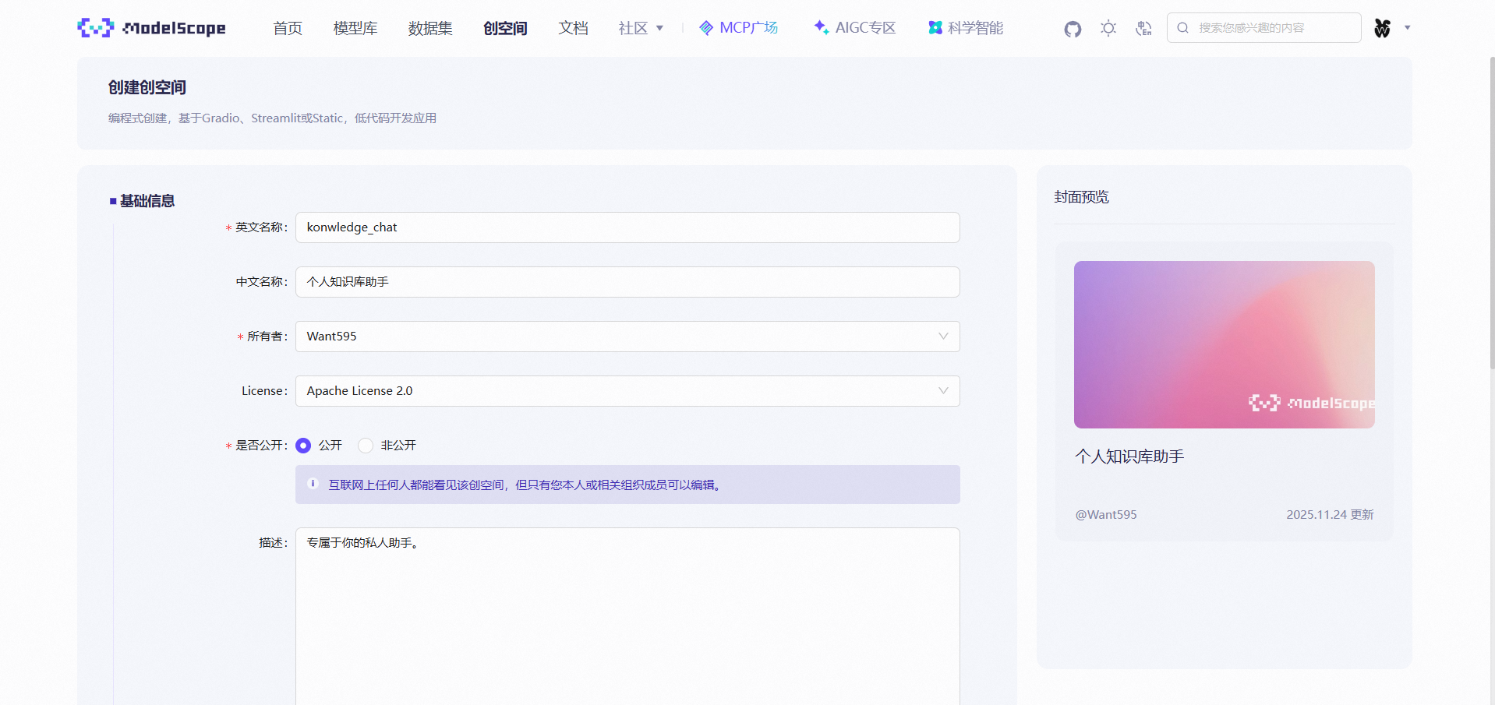Click the 创建创空间 heading

(147, 87)
